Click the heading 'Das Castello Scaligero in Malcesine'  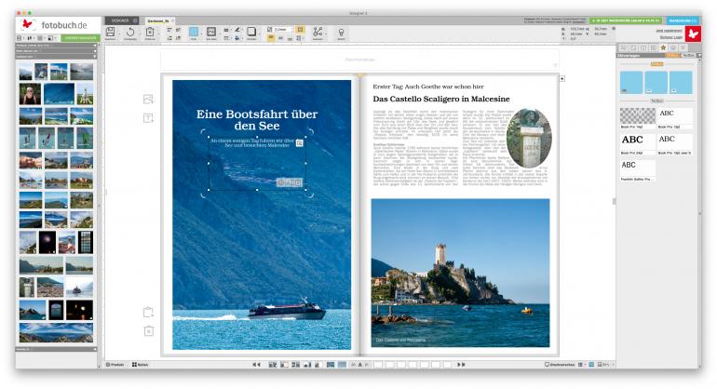pyautogui.click(x=440, y=99)
